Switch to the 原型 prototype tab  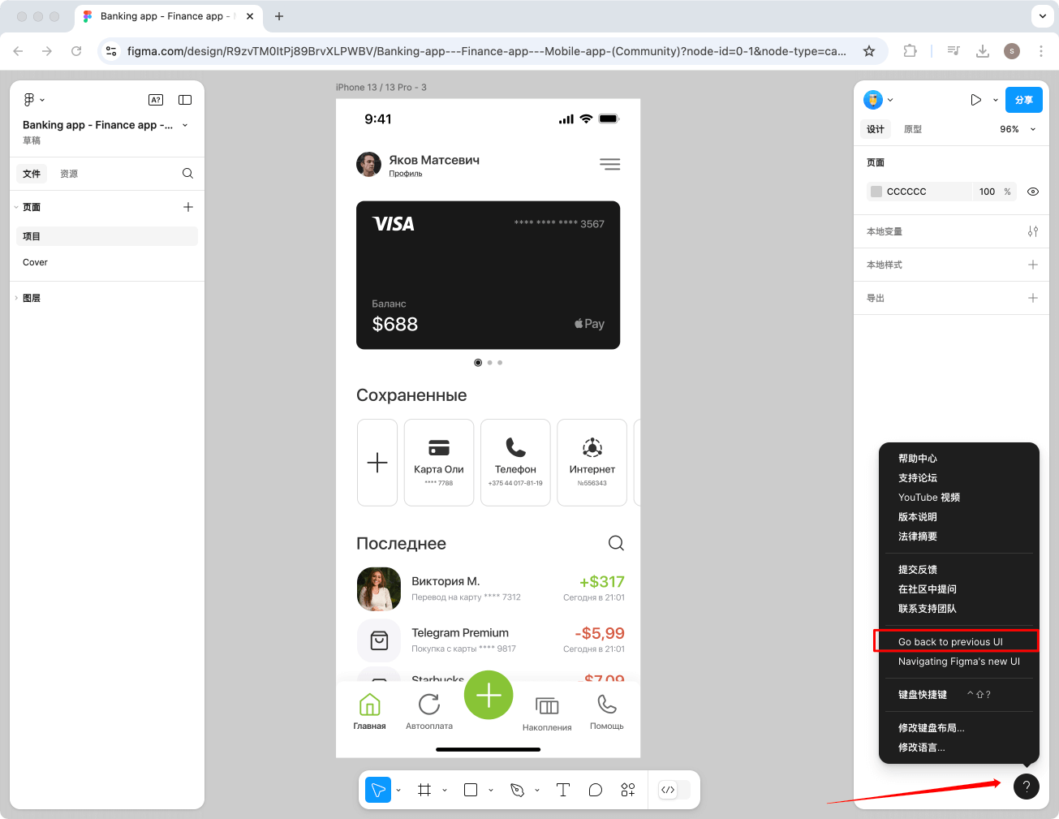pyautogui.click(x=913, y=129)
